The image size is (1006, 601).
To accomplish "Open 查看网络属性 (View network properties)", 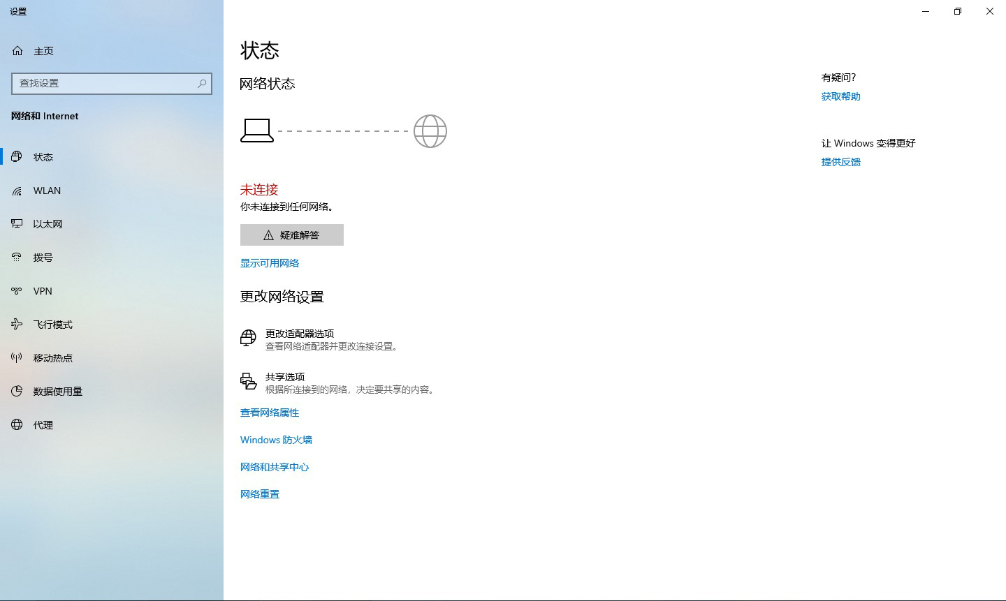I will (x=269, y=412).
